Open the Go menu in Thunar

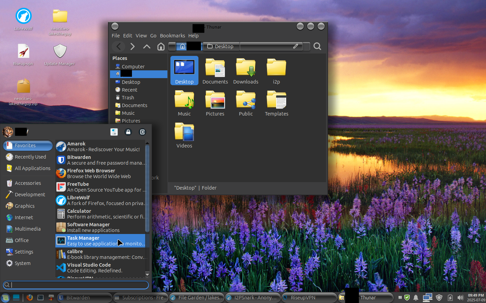(153, 36)
